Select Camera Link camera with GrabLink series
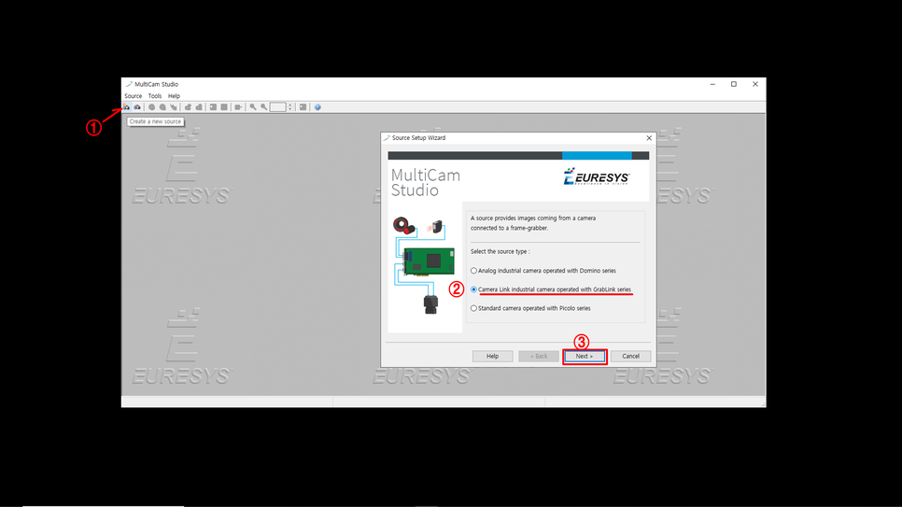The width and height of the screenshot is (902, 507). 473,289
